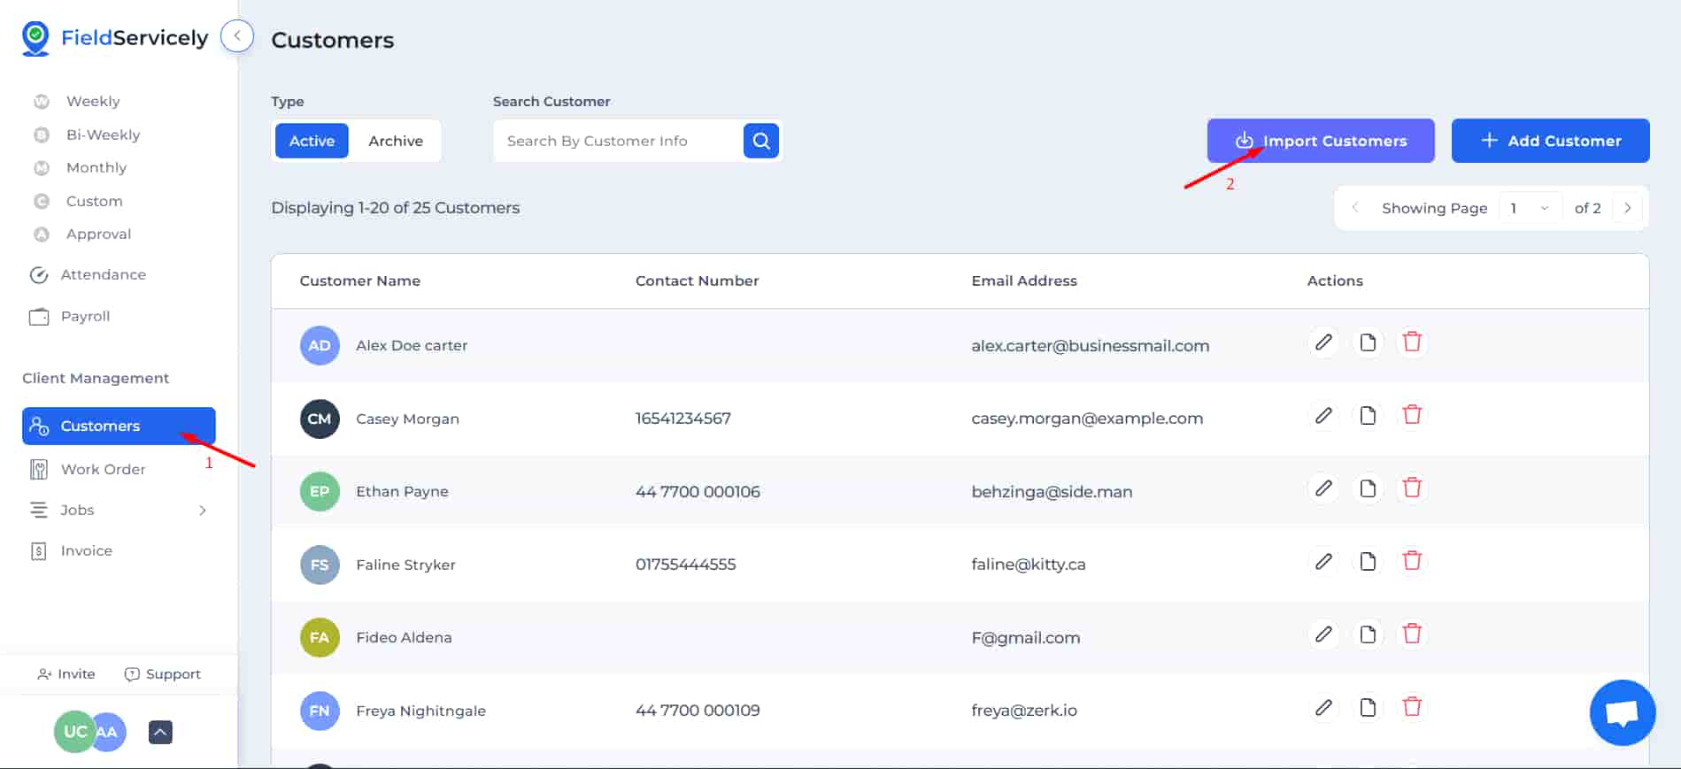Edit Ethan Payne customer entry
The height and width of the screenshot is (769, 1681).
pos(1323,488)
